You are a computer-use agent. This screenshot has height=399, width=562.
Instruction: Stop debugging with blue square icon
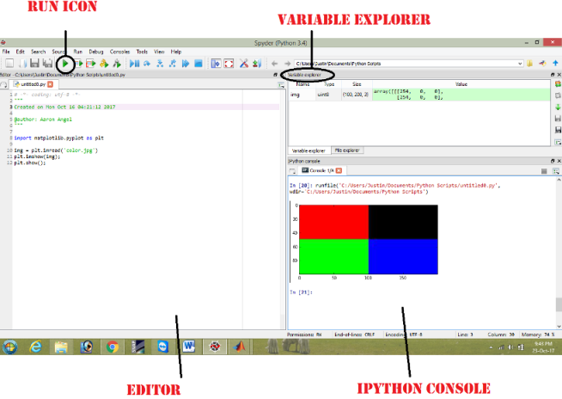pos(199,64)
